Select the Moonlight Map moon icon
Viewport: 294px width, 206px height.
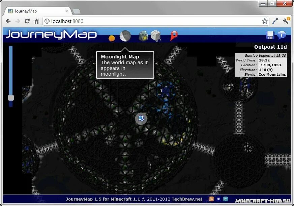point(125,36)
